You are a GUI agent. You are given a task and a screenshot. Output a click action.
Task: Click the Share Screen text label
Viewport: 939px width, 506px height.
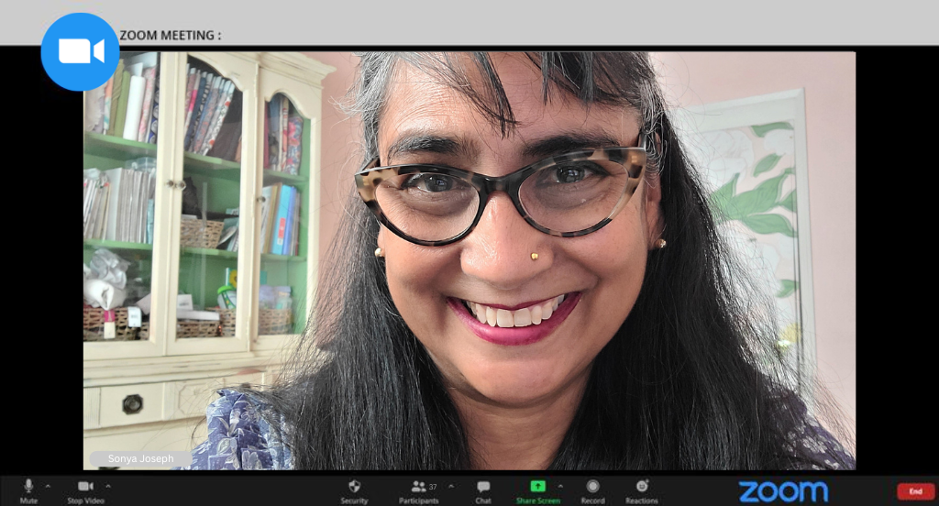click(x=537, y=500)
